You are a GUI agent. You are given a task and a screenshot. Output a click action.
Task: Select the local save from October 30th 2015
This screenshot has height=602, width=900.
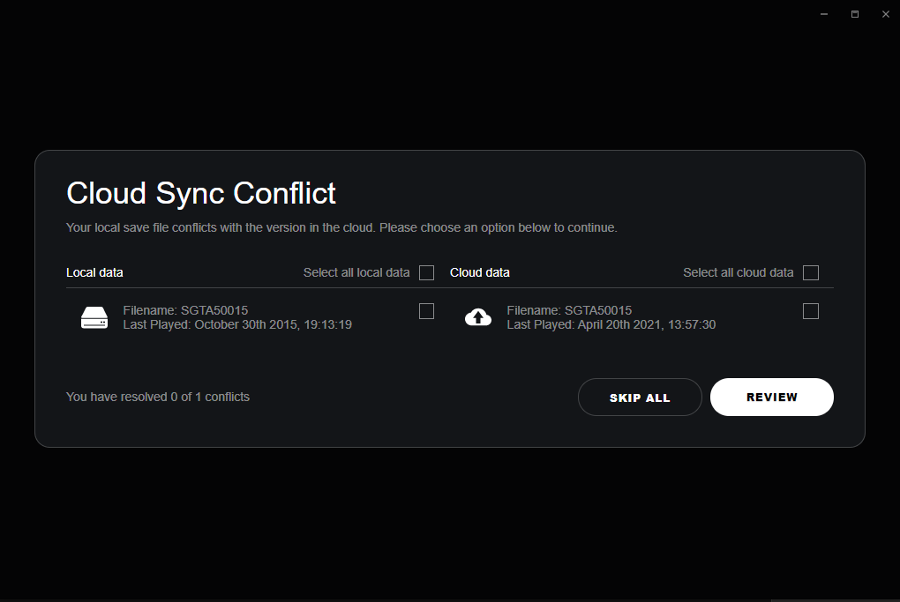(237, 324)
